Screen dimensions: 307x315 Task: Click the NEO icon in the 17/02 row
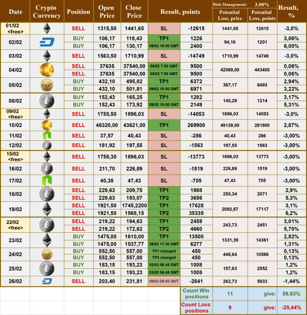tap(47, 180)
